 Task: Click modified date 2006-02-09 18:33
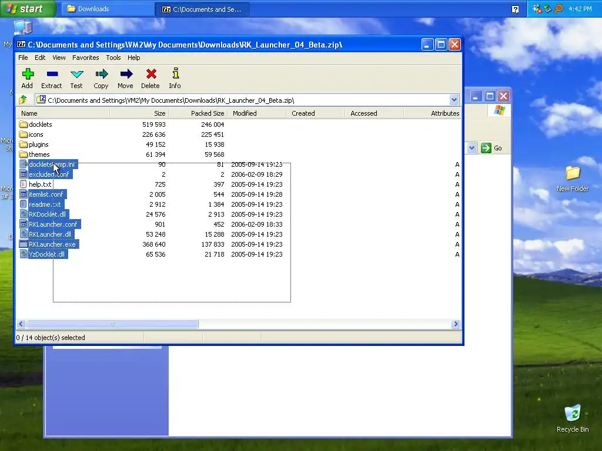point(257,224)
